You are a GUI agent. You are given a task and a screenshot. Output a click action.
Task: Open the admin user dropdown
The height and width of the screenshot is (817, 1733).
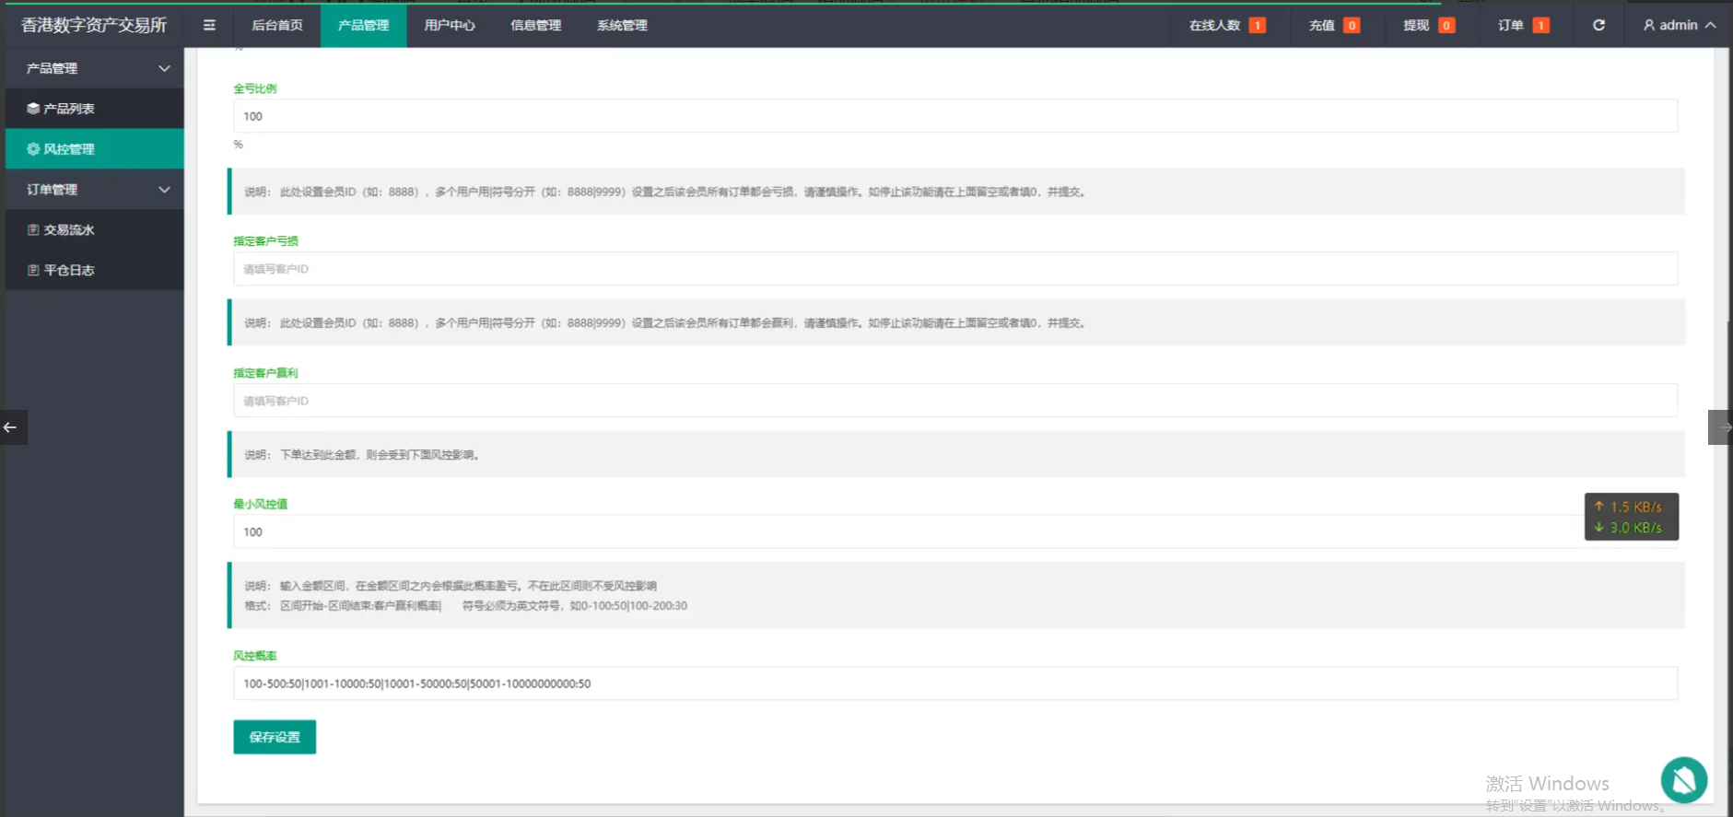point(1679,25)
